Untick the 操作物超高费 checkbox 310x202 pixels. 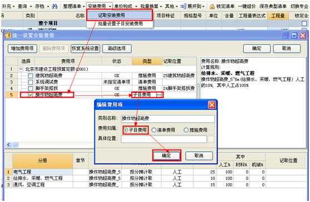coord(30,95)
